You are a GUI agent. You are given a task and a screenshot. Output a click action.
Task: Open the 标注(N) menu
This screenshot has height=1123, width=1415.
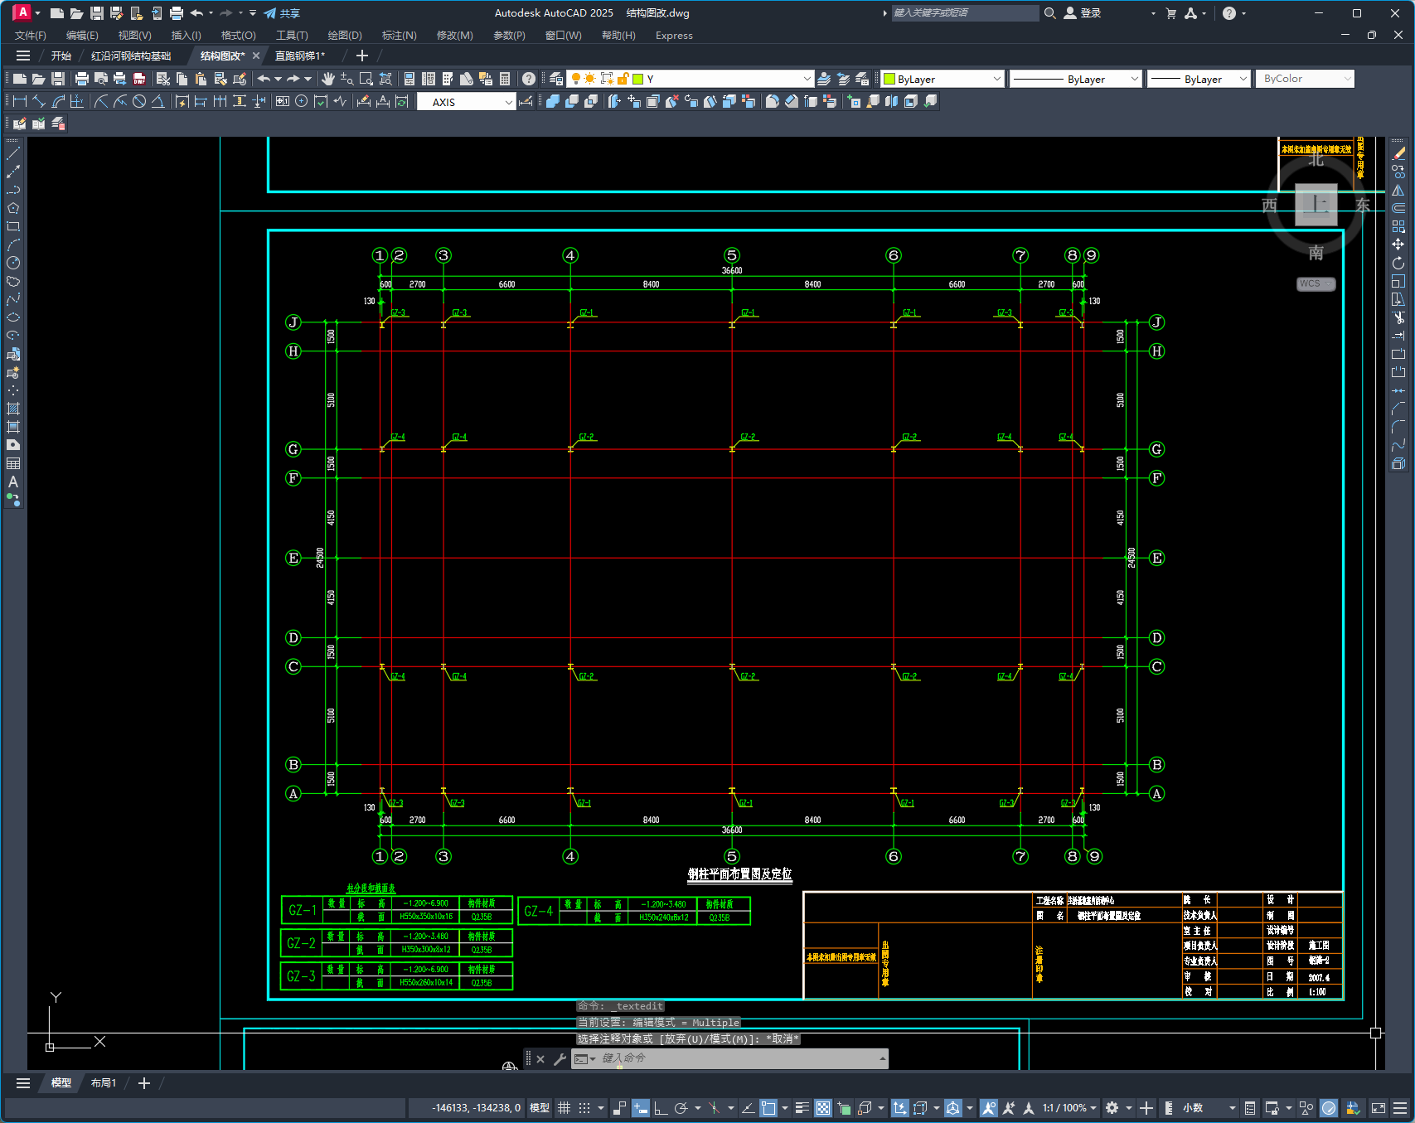pos(399,35)
